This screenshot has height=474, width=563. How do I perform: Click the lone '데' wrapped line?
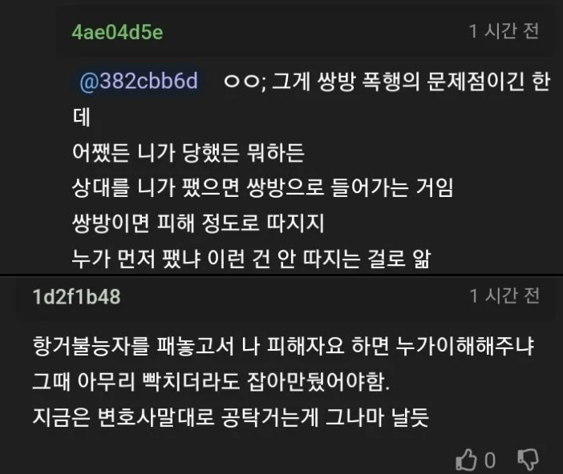coord(82,117)
